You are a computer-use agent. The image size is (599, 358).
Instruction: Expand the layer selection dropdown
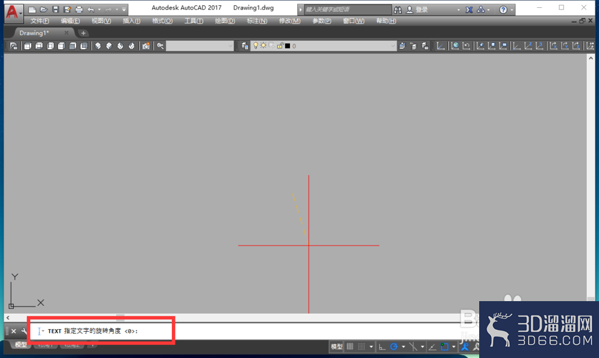[x=393, y=46]
